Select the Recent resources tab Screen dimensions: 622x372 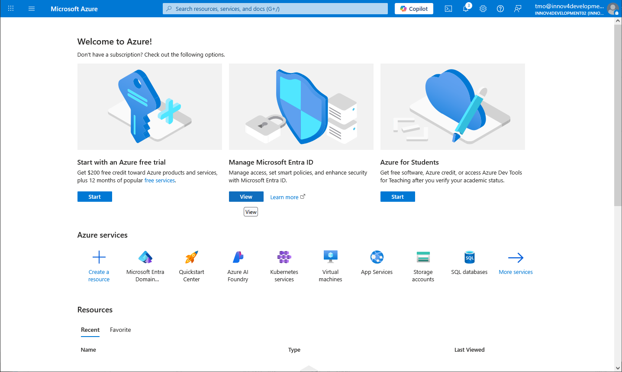point(90,330)
